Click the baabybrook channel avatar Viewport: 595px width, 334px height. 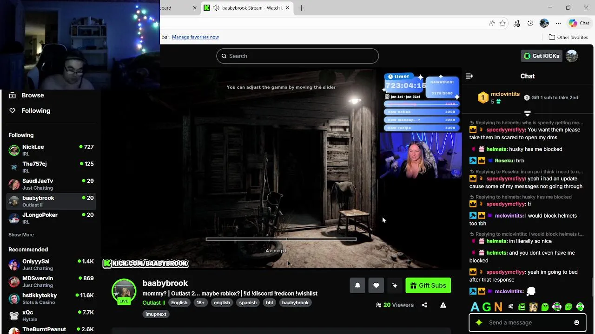pos(124,291)
